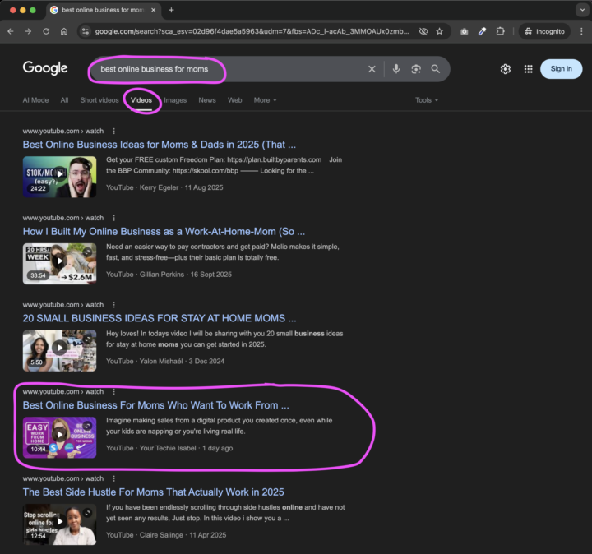Bookmark this page with the star icon
Viewport: 592px width, 554px height.
pyautogui.click(x=439, y=31)
